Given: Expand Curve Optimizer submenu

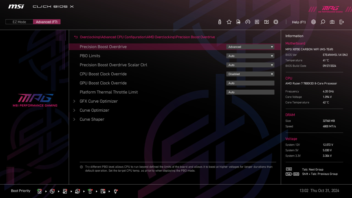Looking at the screenshot, I should point(94,110).
